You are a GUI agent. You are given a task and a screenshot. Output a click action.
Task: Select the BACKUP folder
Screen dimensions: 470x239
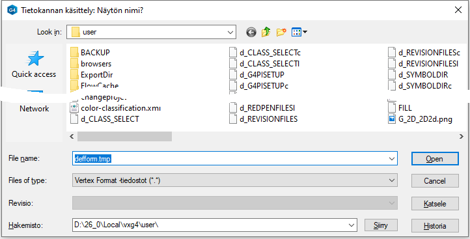pos(90,53)
